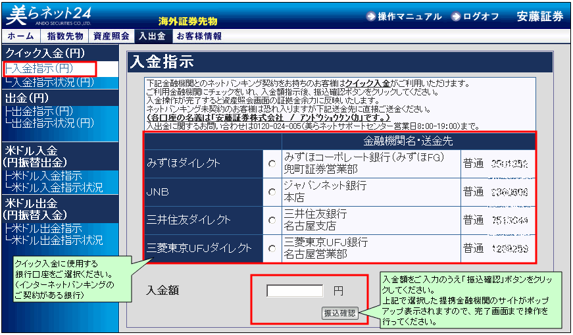Click the 金融機関名・送金先 table header
The height and width of the screenshot is (335, 573).
coord(408,141)
